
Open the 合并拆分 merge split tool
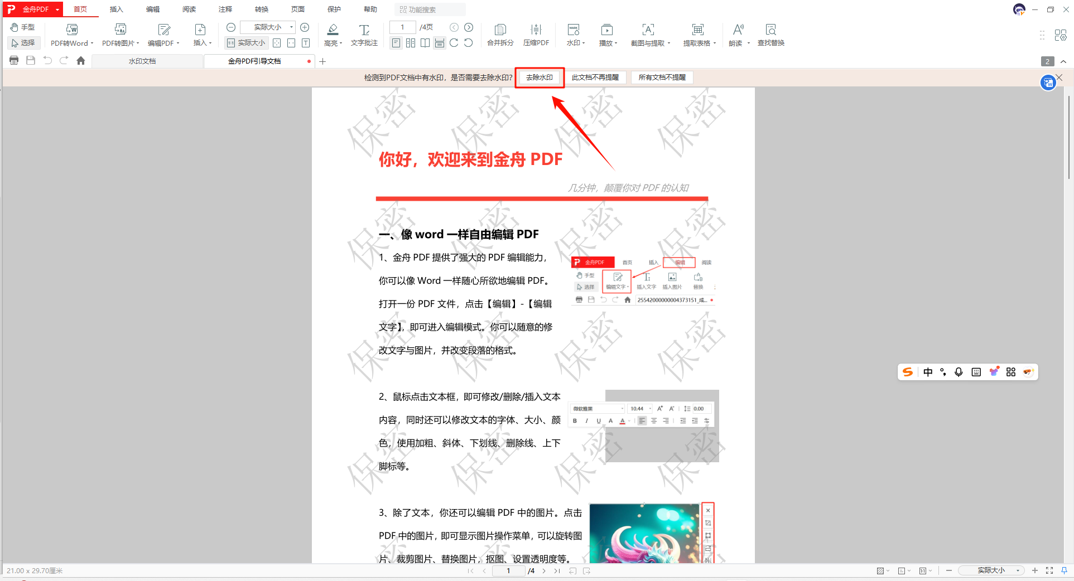tap(500, 35)
